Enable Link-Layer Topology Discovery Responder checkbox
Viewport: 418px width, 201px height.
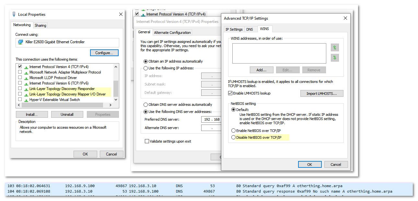(20, 89)
